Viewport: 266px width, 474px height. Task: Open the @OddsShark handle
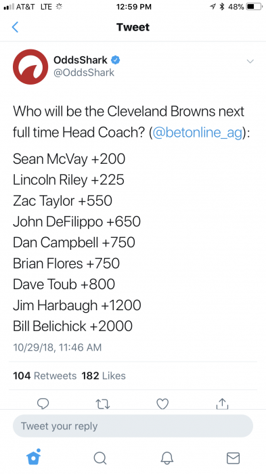coord(84,72)
